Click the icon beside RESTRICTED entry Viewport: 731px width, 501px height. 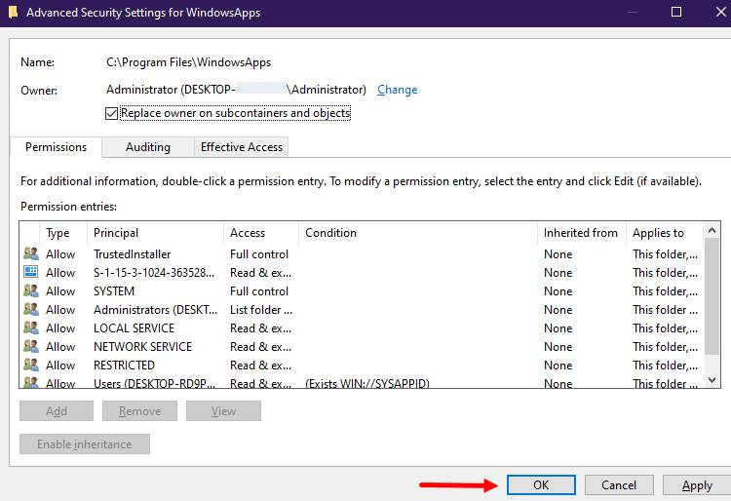[30, 366]
